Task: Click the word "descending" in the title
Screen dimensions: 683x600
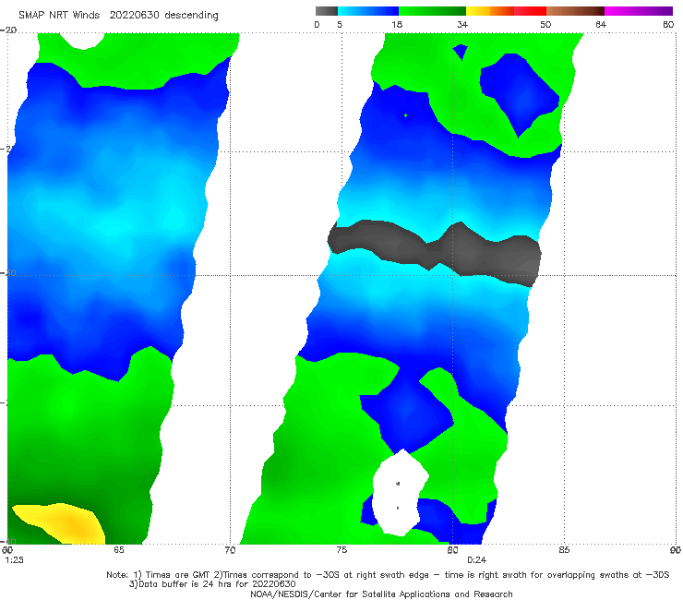Action: point(194,16)
